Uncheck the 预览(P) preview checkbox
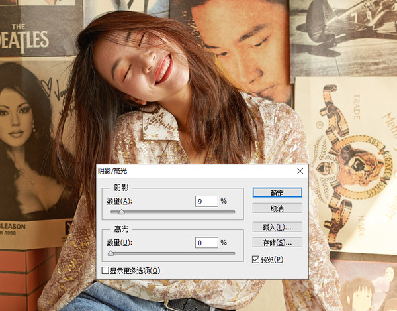This screenshot has width=397, height=311. point(255,259)
